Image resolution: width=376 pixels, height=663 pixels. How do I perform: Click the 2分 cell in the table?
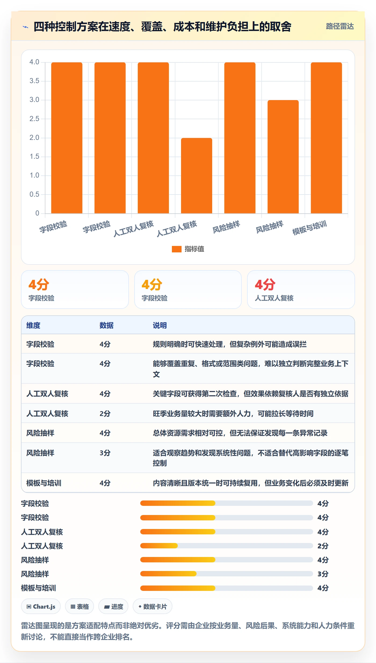[105, 414]
